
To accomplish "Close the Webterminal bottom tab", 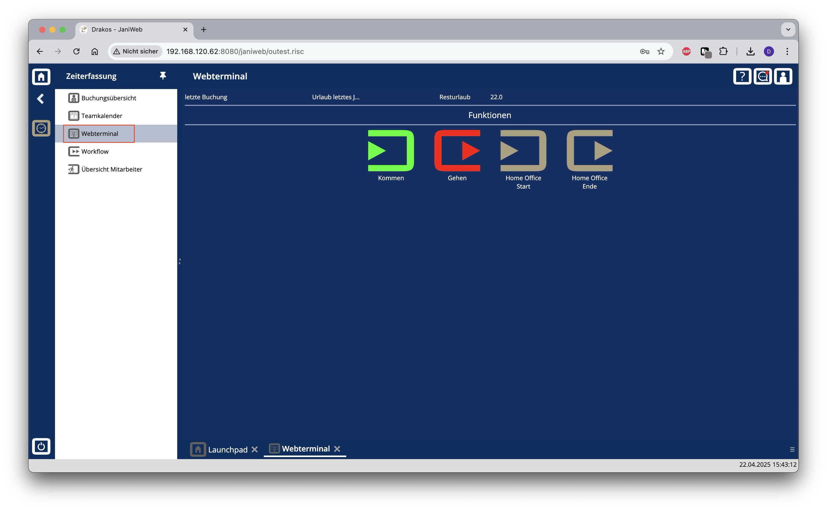I will [x=337, y=449].
